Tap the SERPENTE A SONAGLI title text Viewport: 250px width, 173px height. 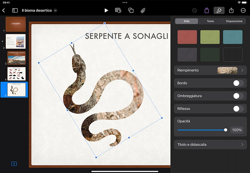pyautogui.click(x=127, y=36)
